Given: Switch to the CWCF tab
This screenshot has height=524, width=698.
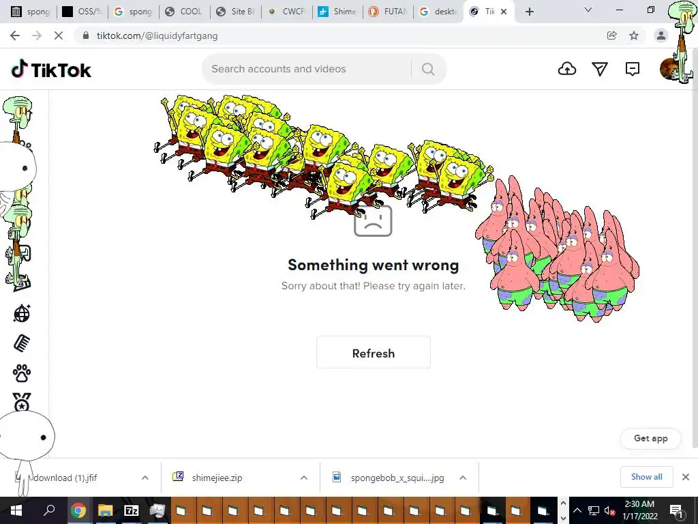Looking at the screenshot, I should (286, 12).
